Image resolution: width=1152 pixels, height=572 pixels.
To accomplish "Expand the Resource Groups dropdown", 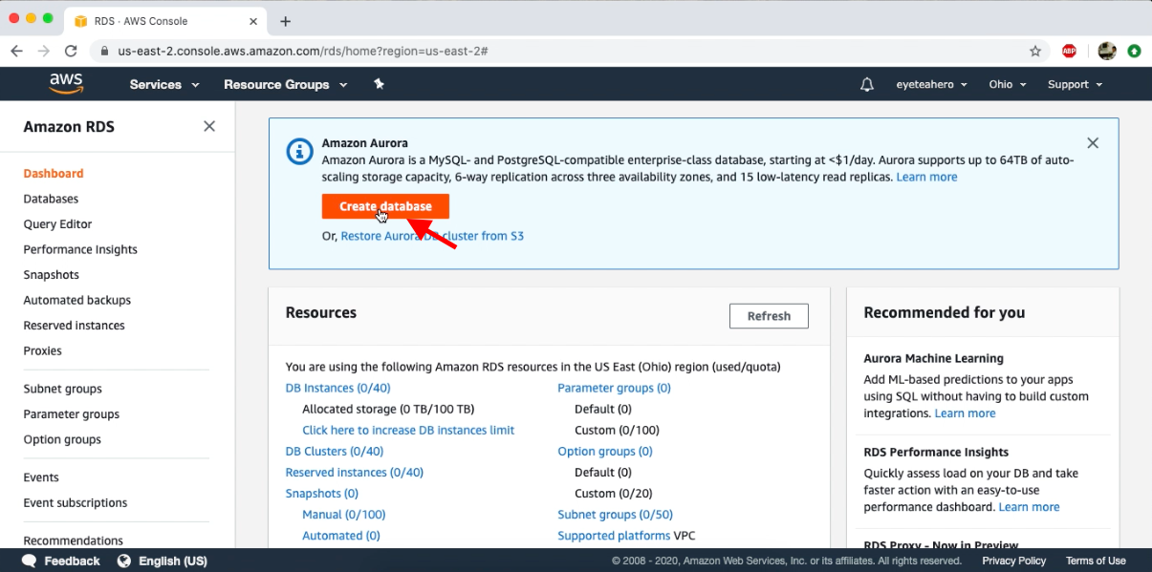I will 285,84.
